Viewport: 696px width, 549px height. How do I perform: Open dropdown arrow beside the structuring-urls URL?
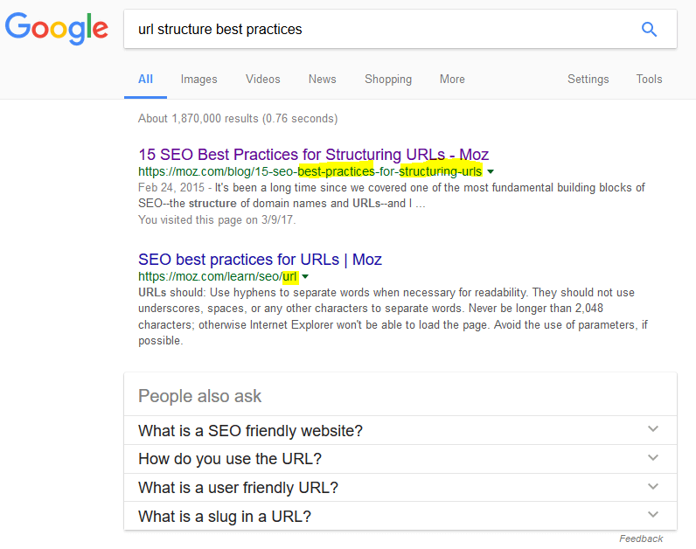[x=491, y=171]
